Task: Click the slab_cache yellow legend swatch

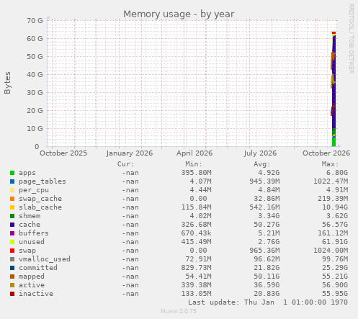Action: 12,207
